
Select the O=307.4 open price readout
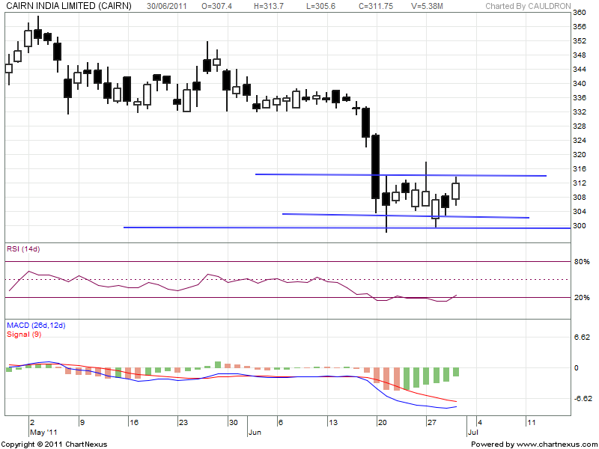click(217, 6)
